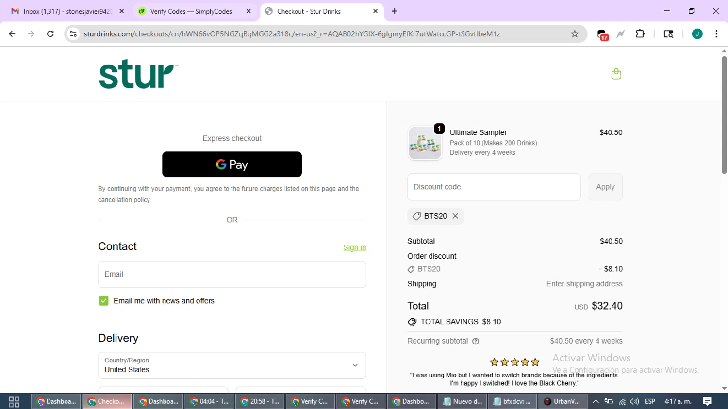
Task: Show hidden system tray icons
Action: (x=596, y=402)
